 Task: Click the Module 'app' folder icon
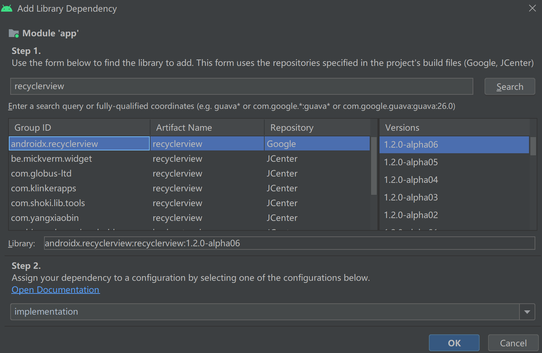click(x=13, y=33)
